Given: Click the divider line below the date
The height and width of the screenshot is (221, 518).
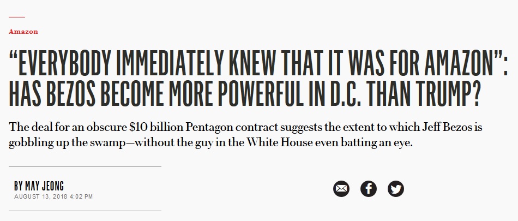Looking at the screenshot, I should (x=85, y=211).
